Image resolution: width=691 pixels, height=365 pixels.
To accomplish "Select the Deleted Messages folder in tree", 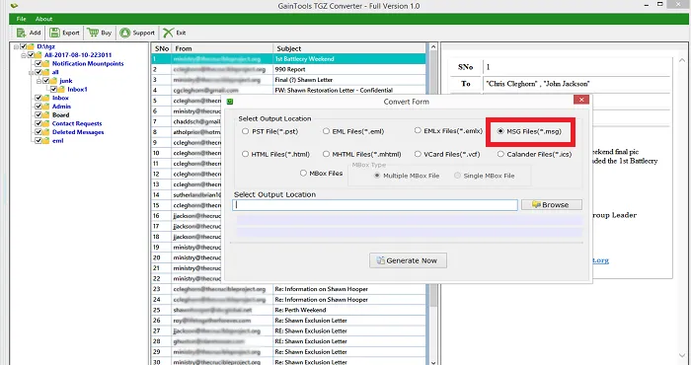I will pos(78,132).
